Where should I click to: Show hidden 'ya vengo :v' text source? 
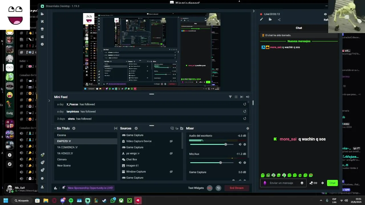point(171,153)
